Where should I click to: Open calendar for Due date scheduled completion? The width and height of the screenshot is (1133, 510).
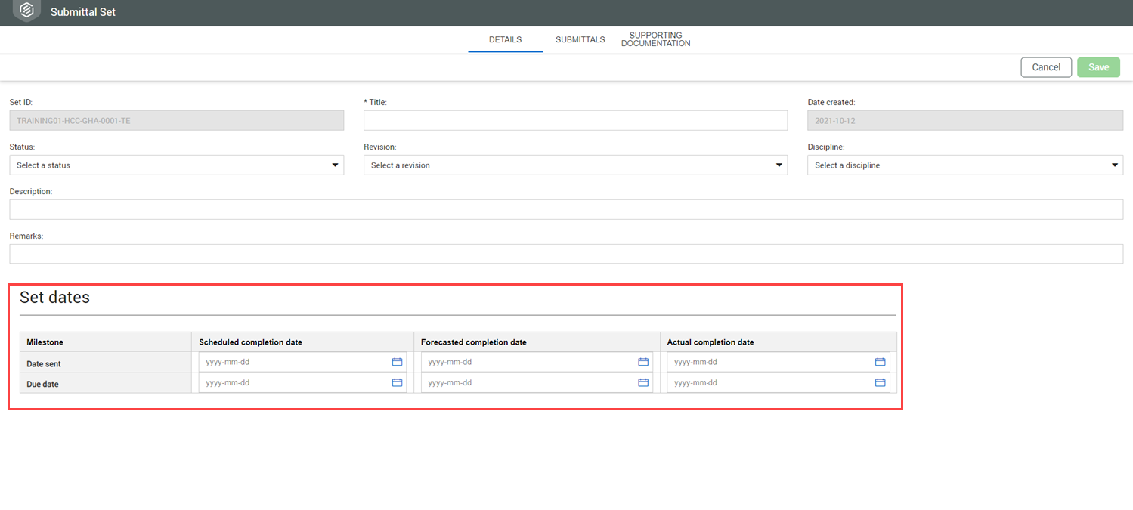(x=397, y=382)
